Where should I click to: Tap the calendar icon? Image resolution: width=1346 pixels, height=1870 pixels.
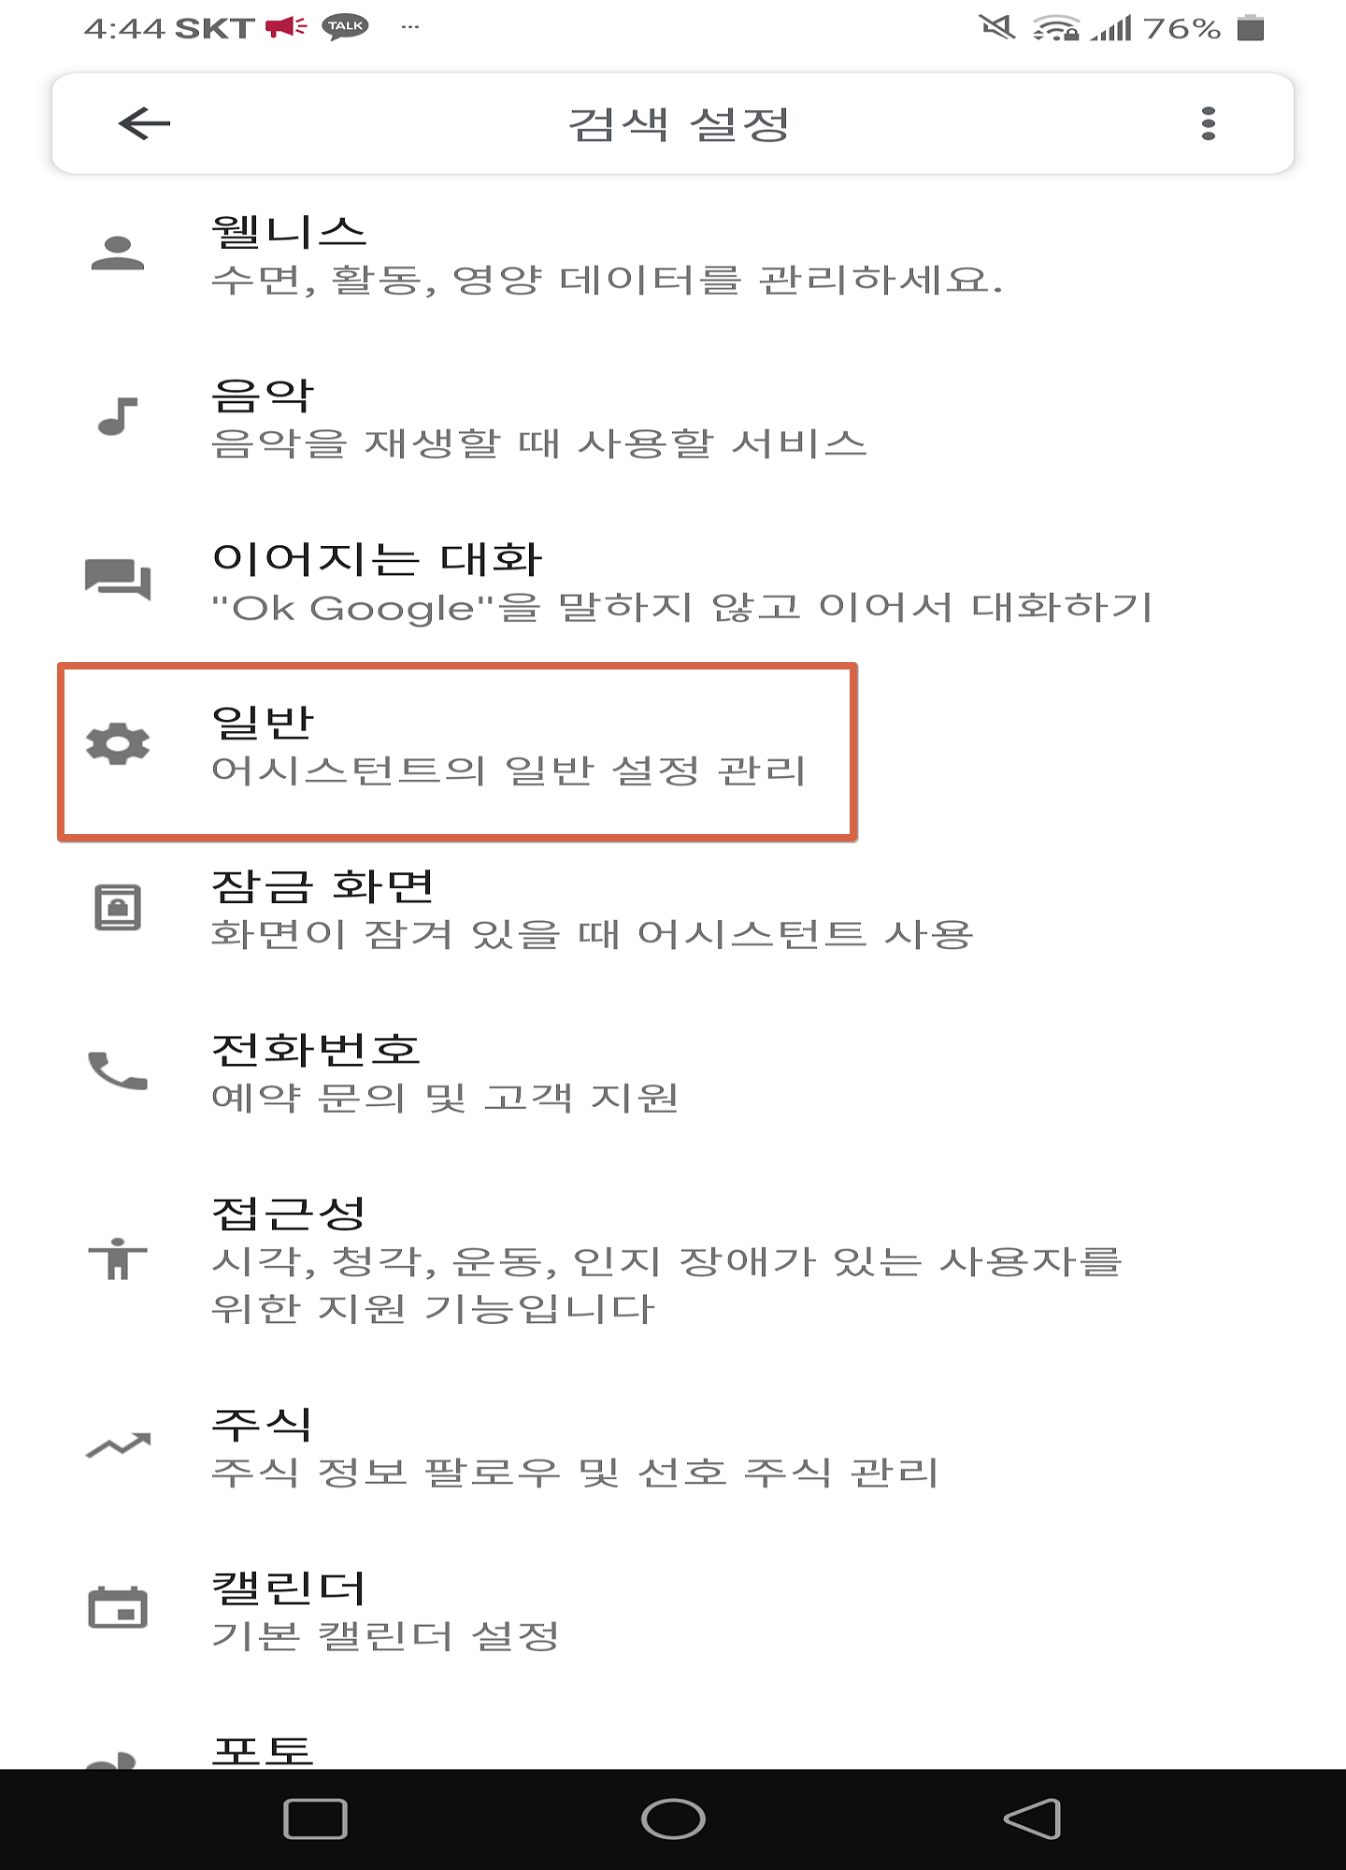pos(118,1608)
